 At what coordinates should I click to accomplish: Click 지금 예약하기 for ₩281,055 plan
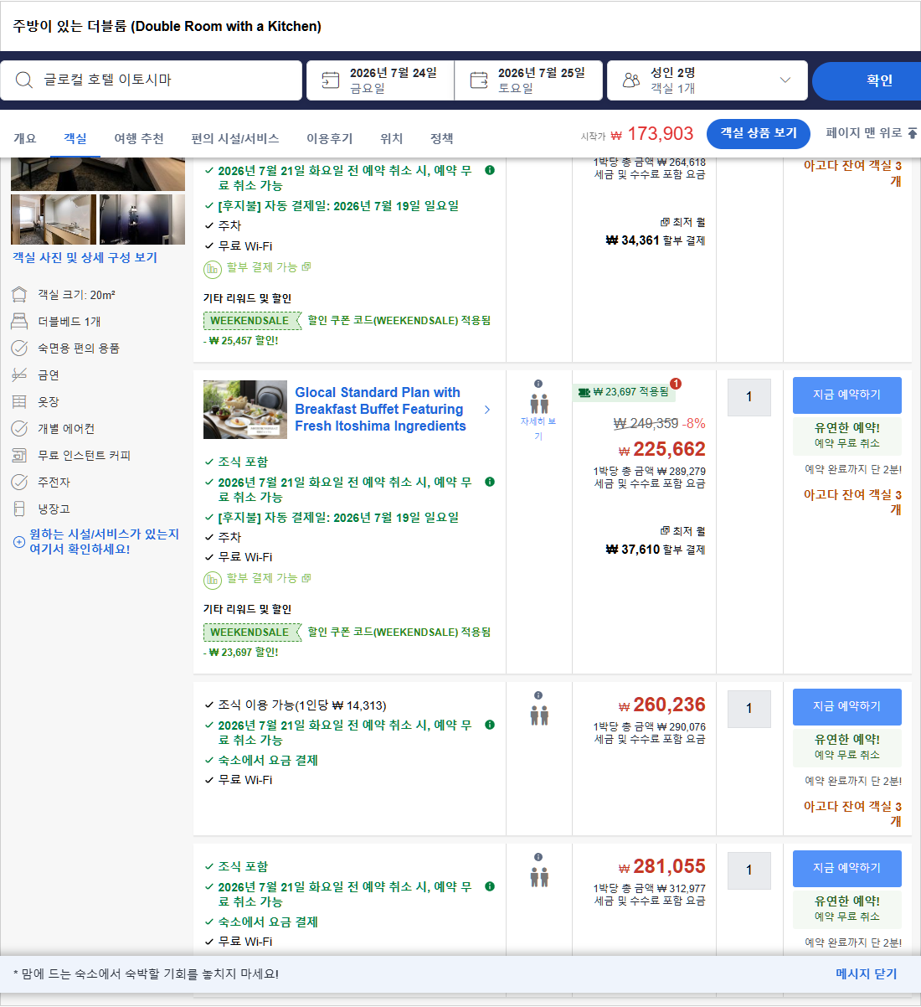coord(846,868)
